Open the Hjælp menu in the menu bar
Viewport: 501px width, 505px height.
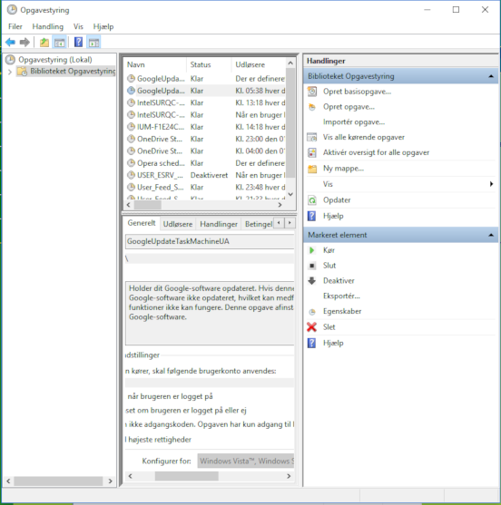103,26
